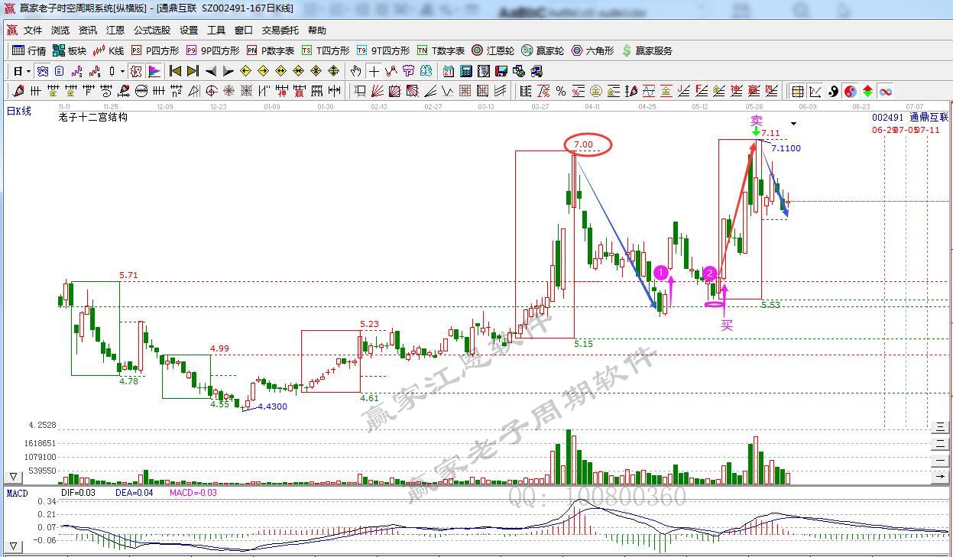
Task: Open the 交易委托 menu
Action: 280,31
